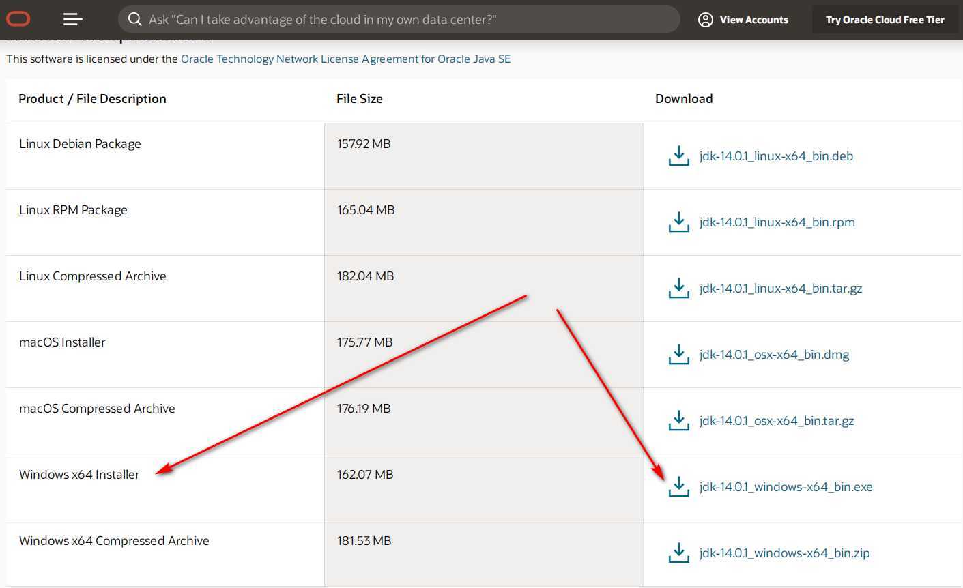
Task: Click download icon for linux-x64_bin.deb
Action: pyautogui.click(x=678, y=156)
